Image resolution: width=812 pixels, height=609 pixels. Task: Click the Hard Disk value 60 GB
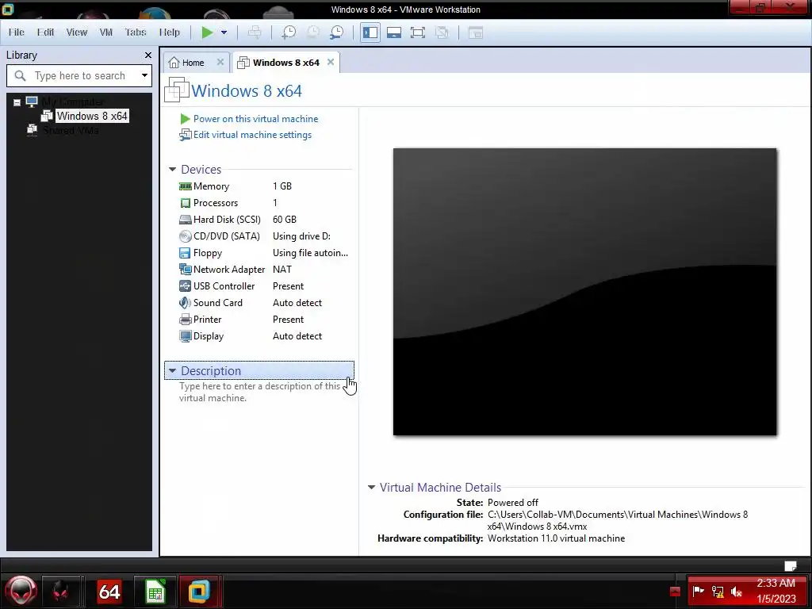[285, 220]
